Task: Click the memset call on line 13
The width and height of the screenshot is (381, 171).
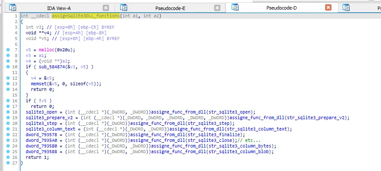Action: pyautogui.click(x=39, y=84)
